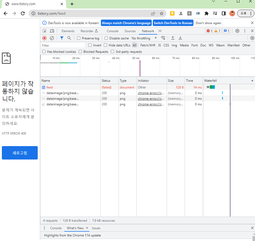The image size is (255, 241).
Task: Expand more DevTools tabs chevron
Action: point(160,31)
